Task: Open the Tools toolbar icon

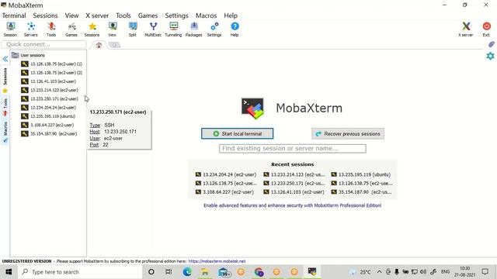Action: 51,29
